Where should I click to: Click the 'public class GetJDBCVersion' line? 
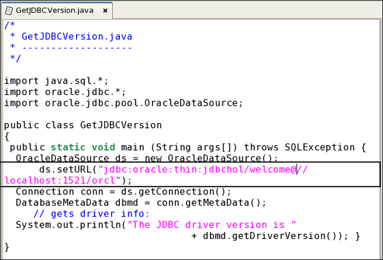pos(83,125)
